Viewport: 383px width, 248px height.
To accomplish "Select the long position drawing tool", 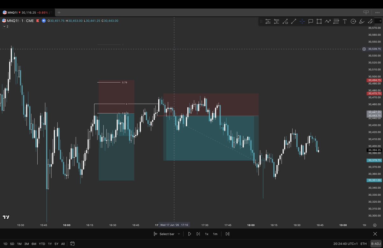I will coord(268,21).
